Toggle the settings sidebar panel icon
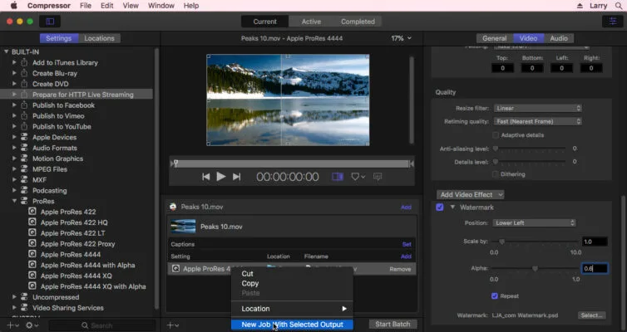Image resolution: width=627 pixels, height=332 pixels. coord(49,21)
